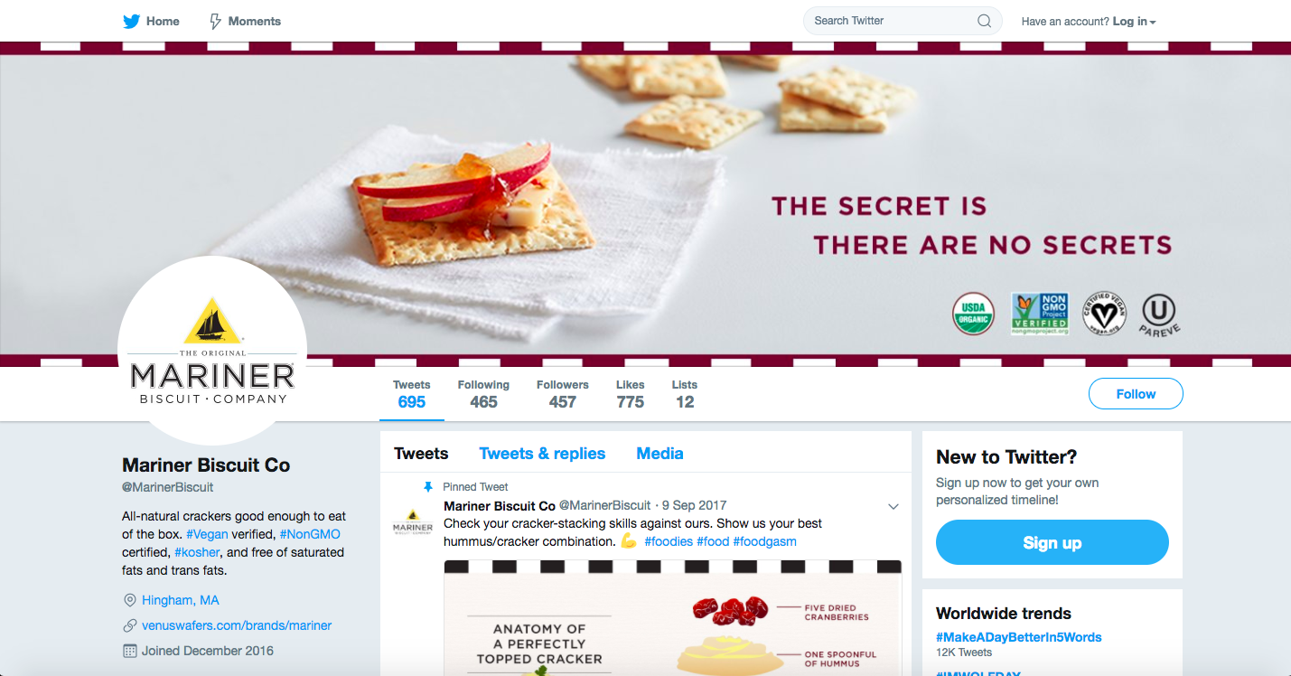Click the Certified Vegan badge in banner
The width and height of the screenshot is (1291, 676).
click(1104, 314)
